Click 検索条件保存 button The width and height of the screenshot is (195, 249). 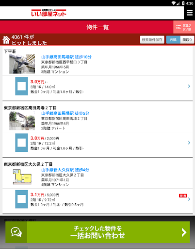152,40
